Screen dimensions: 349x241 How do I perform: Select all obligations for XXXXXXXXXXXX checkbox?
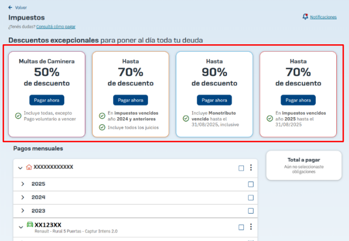241,168
